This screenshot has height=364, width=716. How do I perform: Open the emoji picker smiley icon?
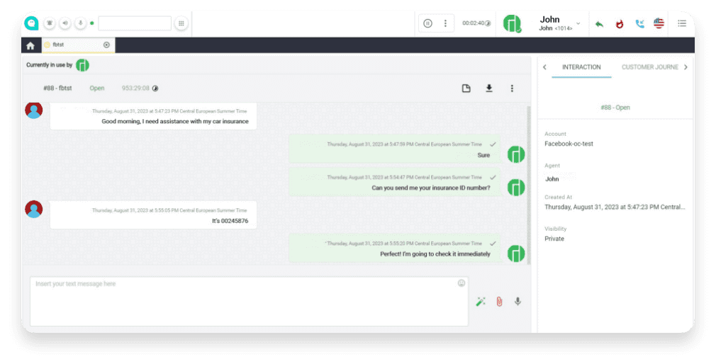click(462, 283)
